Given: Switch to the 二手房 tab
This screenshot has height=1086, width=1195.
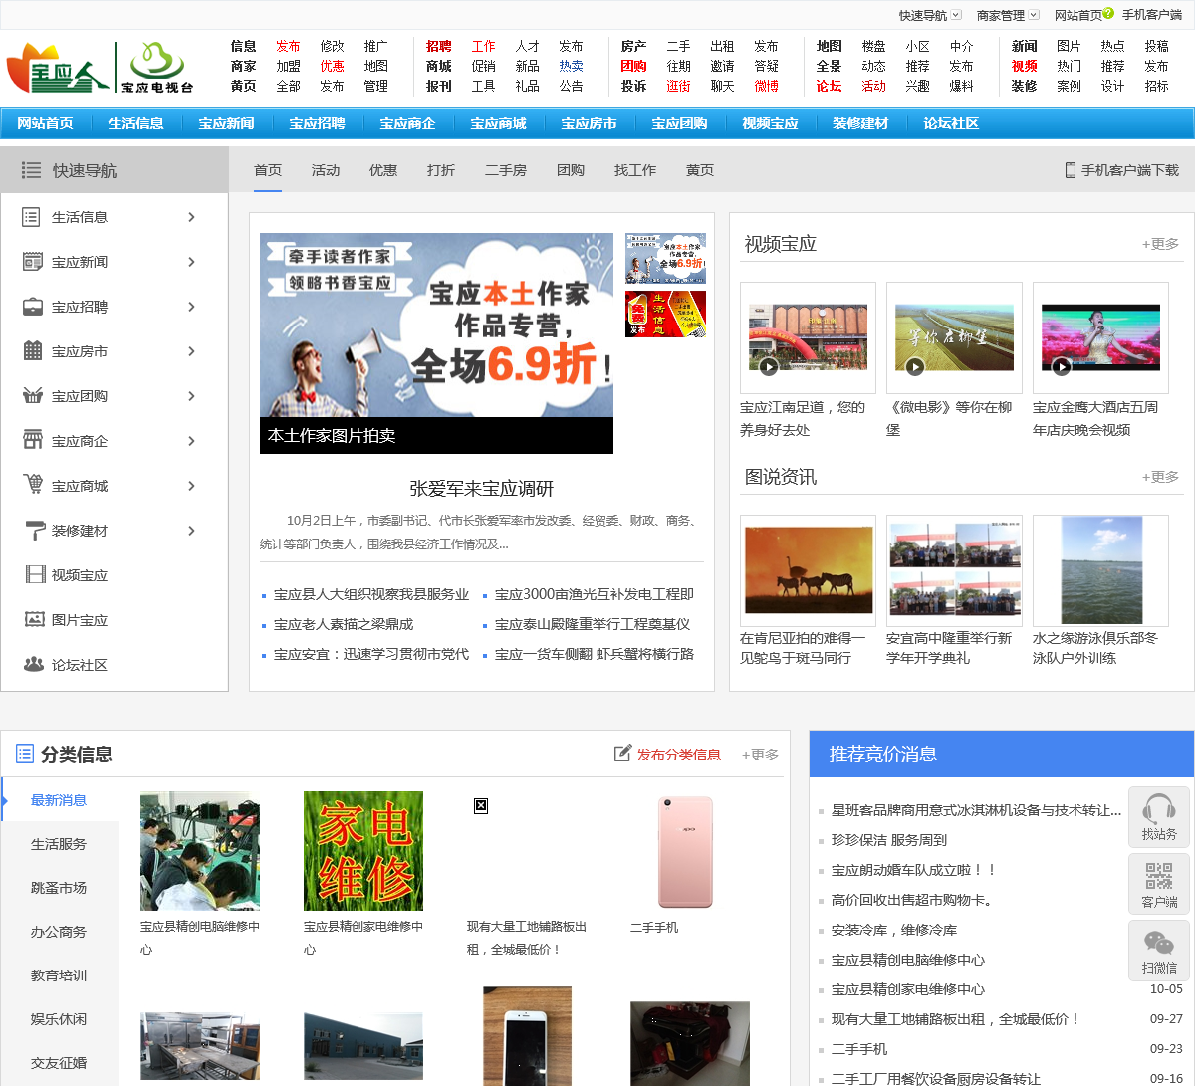Looking at the screenshot, I should (506, 170).
